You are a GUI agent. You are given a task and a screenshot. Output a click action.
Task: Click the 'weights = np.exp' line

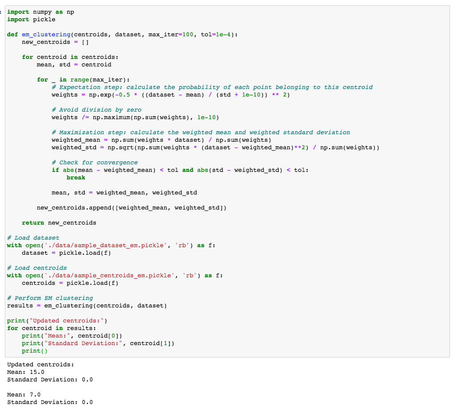pos(171,95)
